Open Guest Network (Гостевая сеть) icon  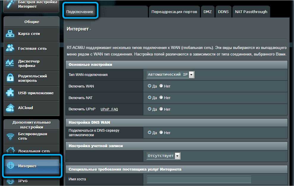click(10, 48)
